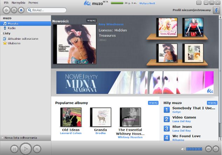Mute sound with the speaker icon
Image resolution: width=222 pixels, height=155 pixels.
(x=183, y=149)
